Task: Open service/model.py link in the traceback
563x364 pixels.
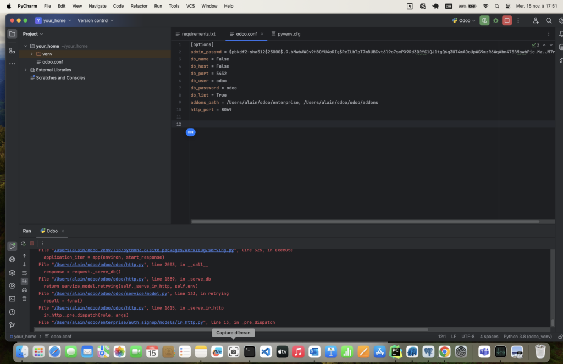Action: [x=111, y=293]
